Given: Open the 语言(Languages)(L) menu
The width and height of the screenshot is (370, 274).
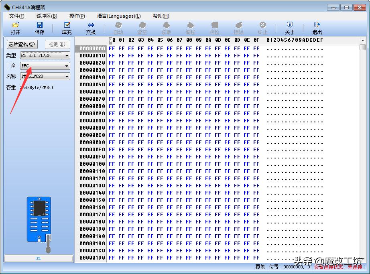Looking at the screenshot, I should (x=119, y=16).
